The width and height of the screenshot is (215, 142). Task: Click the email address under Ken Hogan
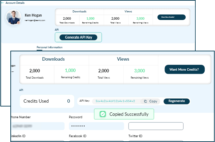tap(35, 20)
